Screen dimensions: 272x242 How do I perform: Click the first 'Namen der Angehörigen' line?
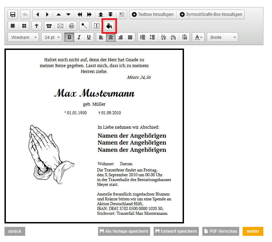(132, 136)
